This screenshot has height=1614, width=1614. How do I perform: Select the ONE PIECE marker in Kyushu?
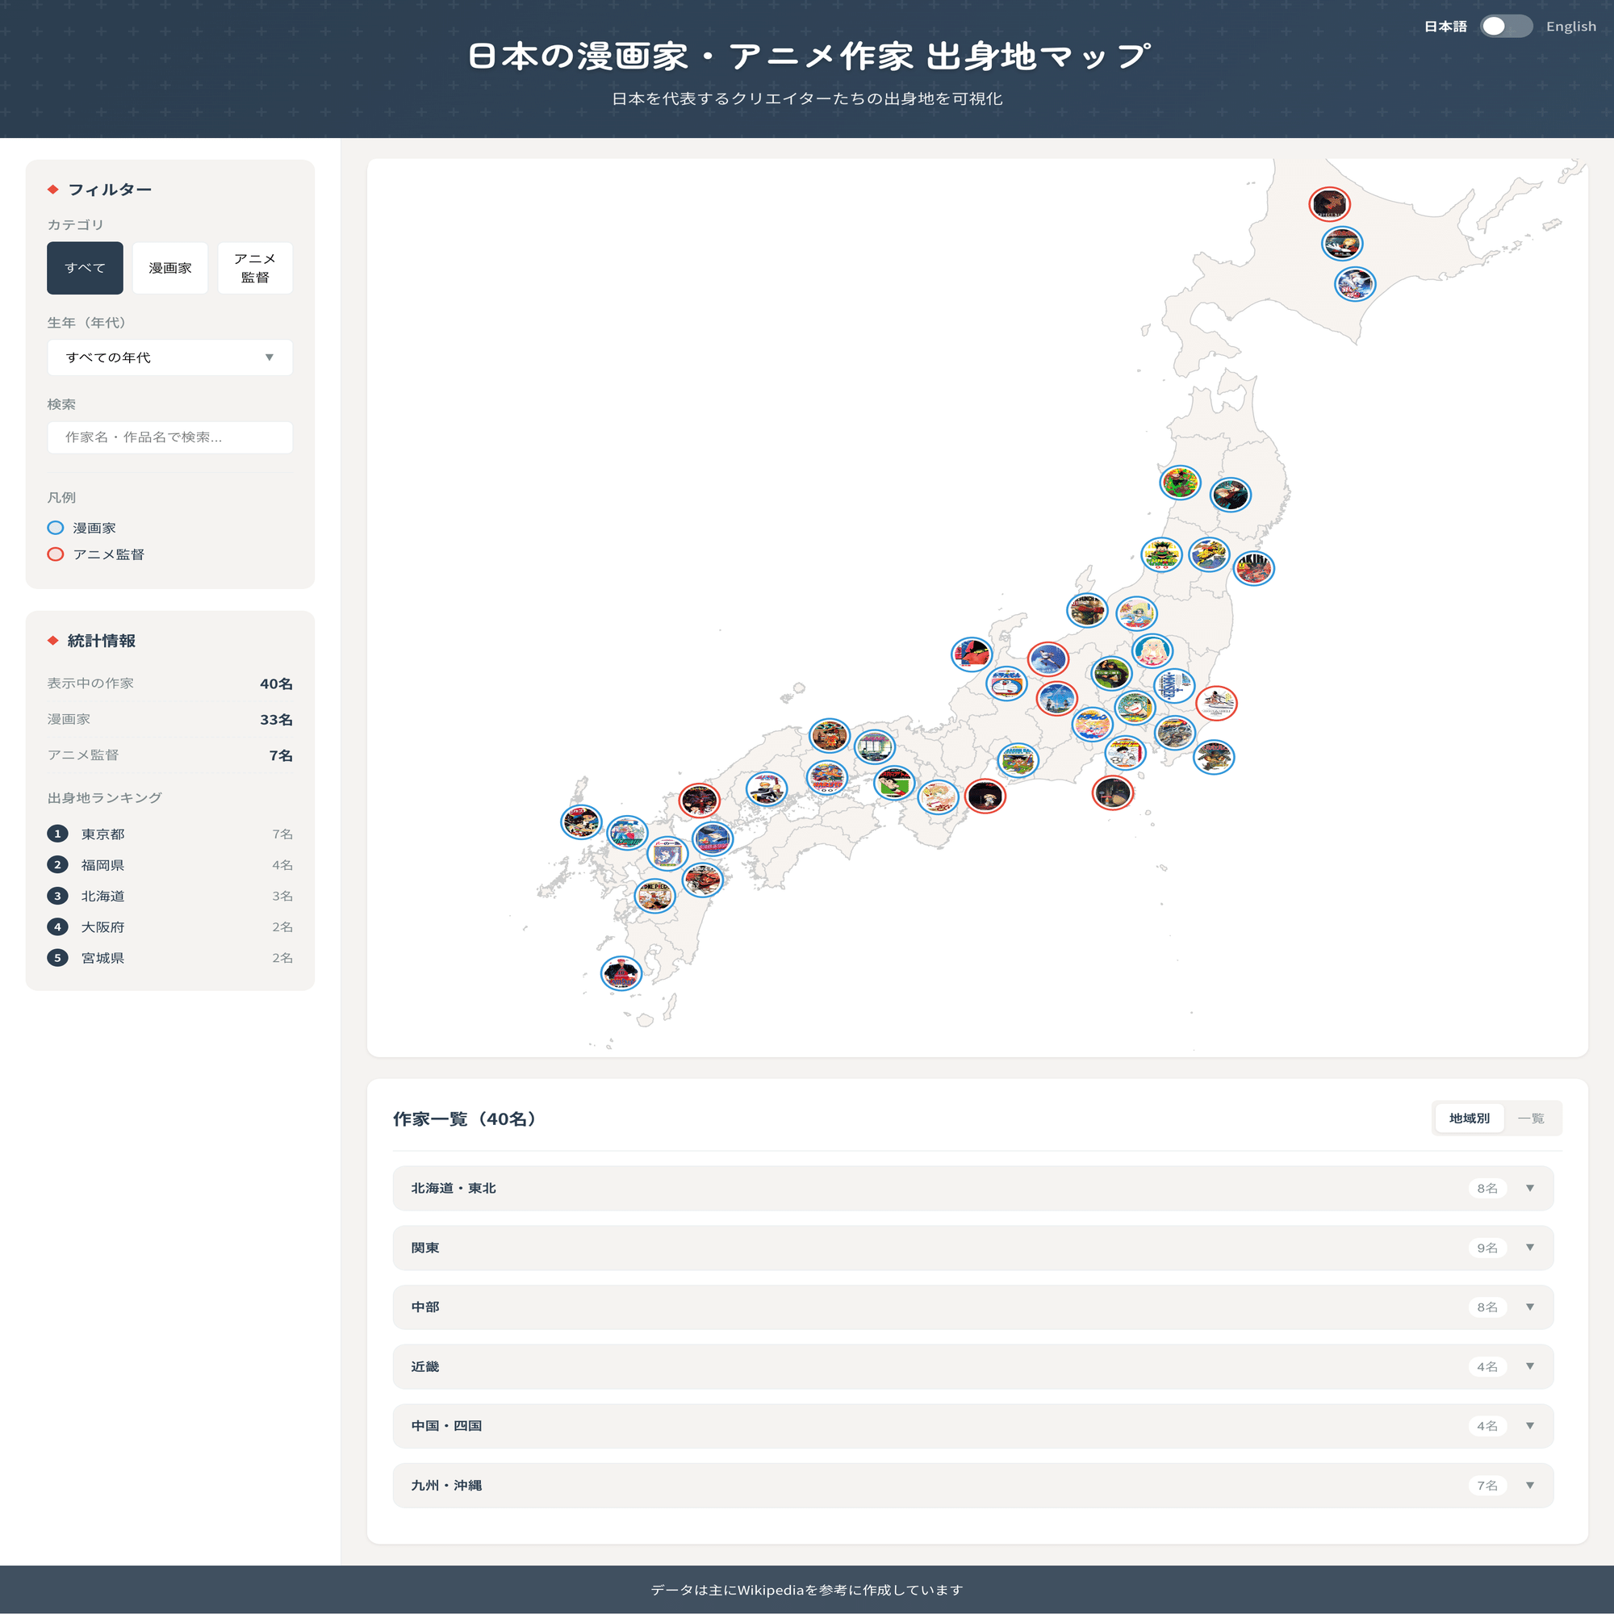pos(655,896)
